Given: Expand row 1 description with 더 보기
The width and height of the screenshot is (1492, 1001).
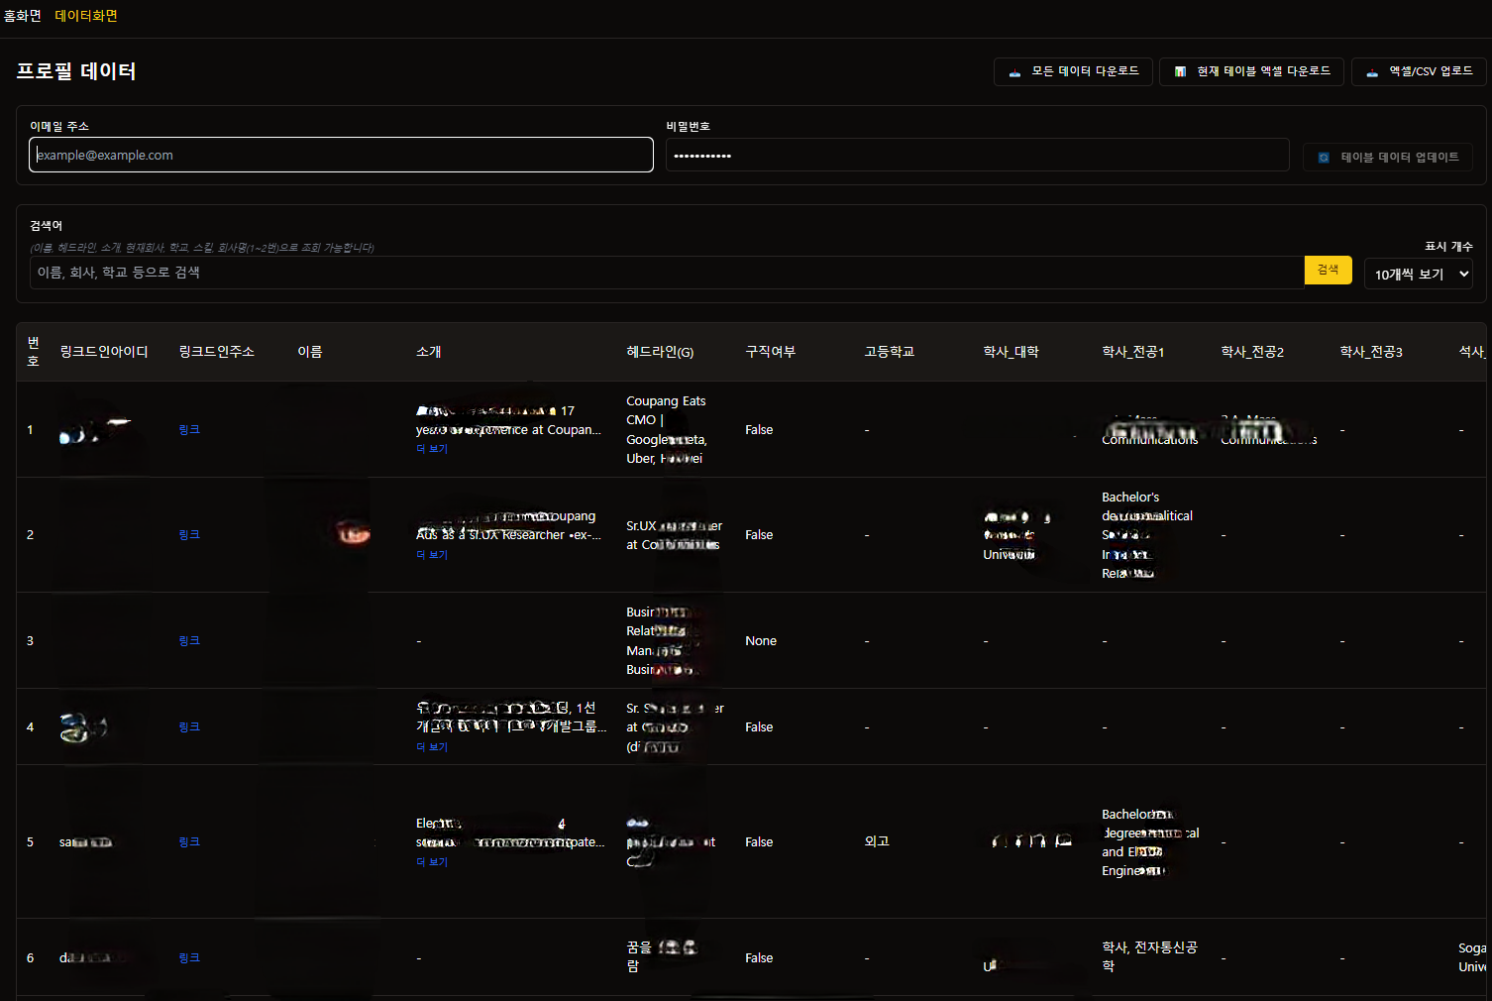Looking at the screenshot, I should (432, 449).
